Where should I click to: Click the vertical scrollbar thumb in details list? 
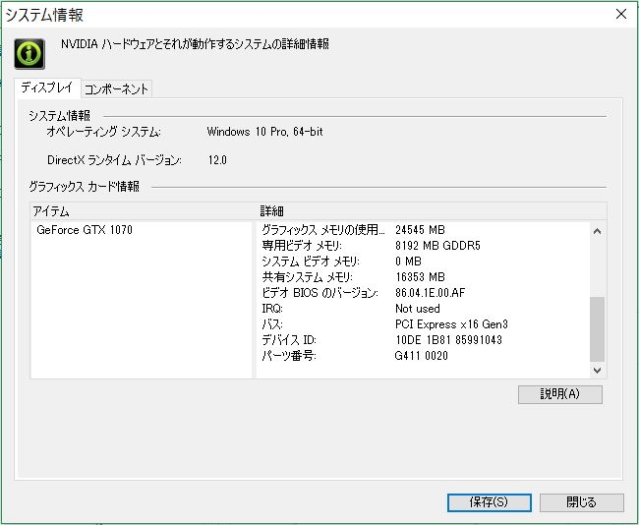click(x=597, y=329)
